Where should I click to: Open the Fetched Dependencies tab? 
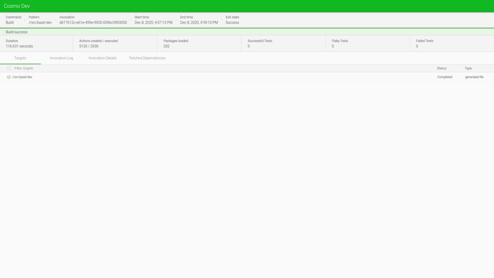point(147,58)
